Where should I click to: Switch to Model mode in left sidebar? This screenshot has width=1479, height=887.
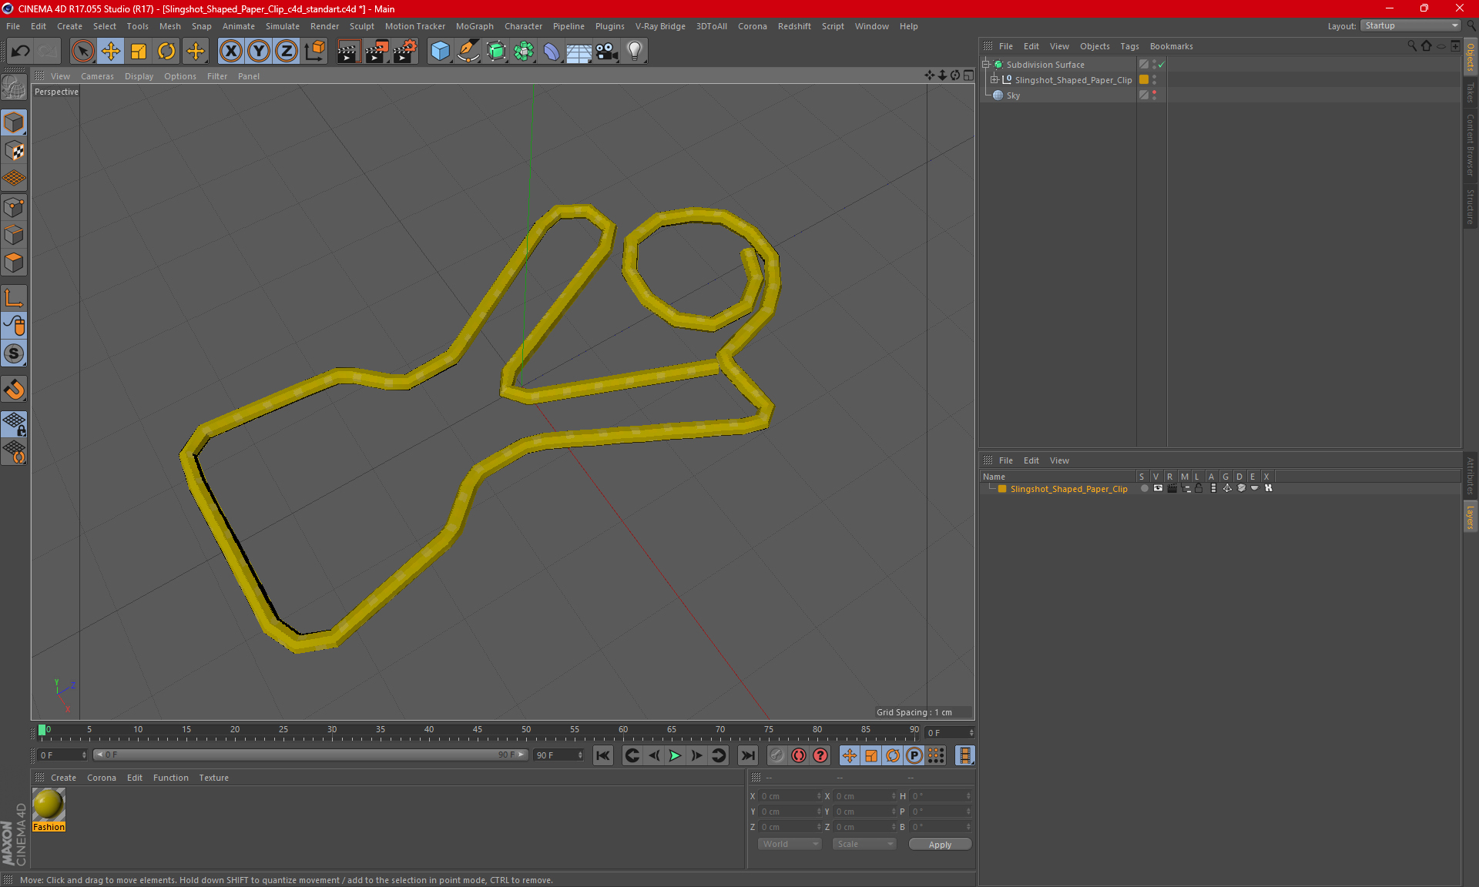pyautogui.click(x=14, y=122)
